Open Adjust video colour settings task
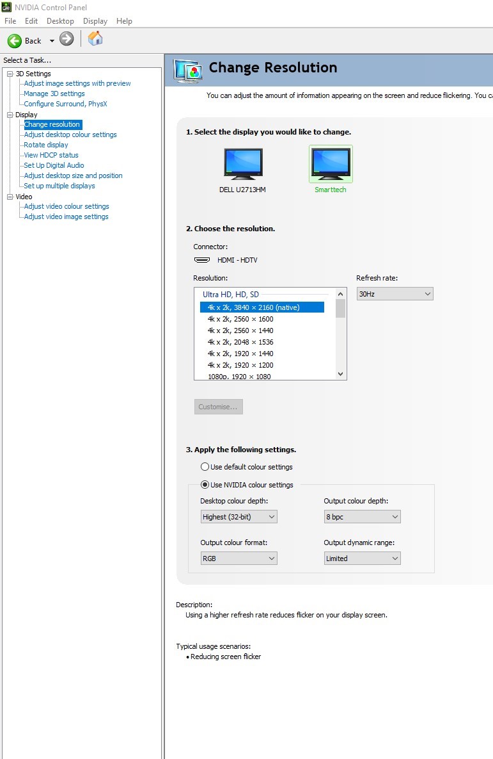Viewport: 493px width, 759px height. (x=67, y=206)
